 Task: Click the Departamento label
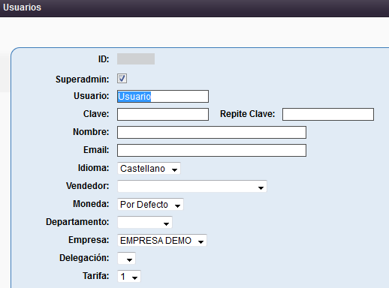pos(77,222)
